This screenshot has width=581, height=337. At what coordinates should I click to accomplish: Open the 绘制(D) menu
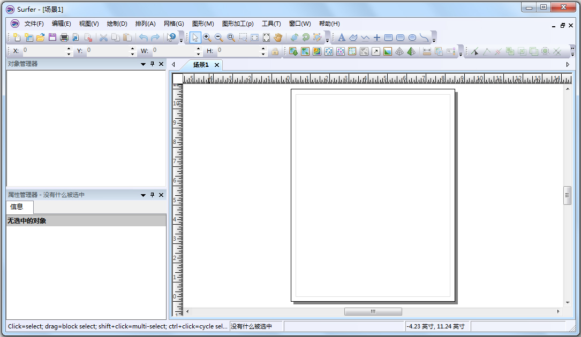tap(117, 24)
